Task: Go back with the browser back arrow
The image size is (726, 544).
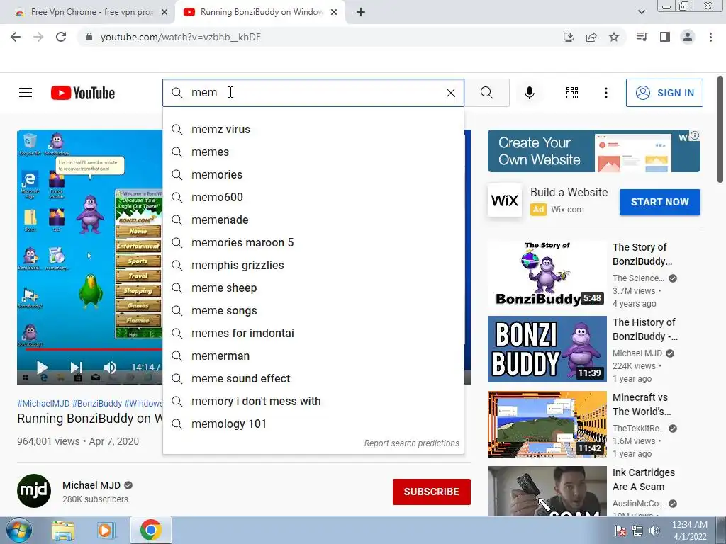Action: (x=16, y=37)
